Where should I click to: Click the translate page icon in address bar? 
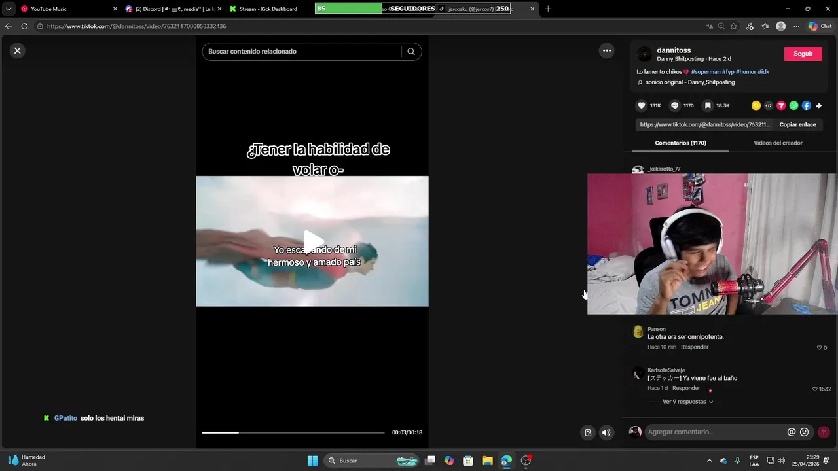(x=708, y=26)
